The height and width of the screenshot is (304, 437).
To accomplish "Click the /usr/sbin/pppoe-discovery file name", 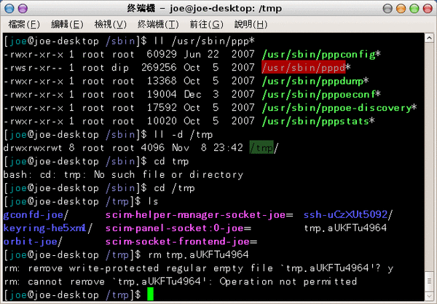I will (x=336, y=108).
